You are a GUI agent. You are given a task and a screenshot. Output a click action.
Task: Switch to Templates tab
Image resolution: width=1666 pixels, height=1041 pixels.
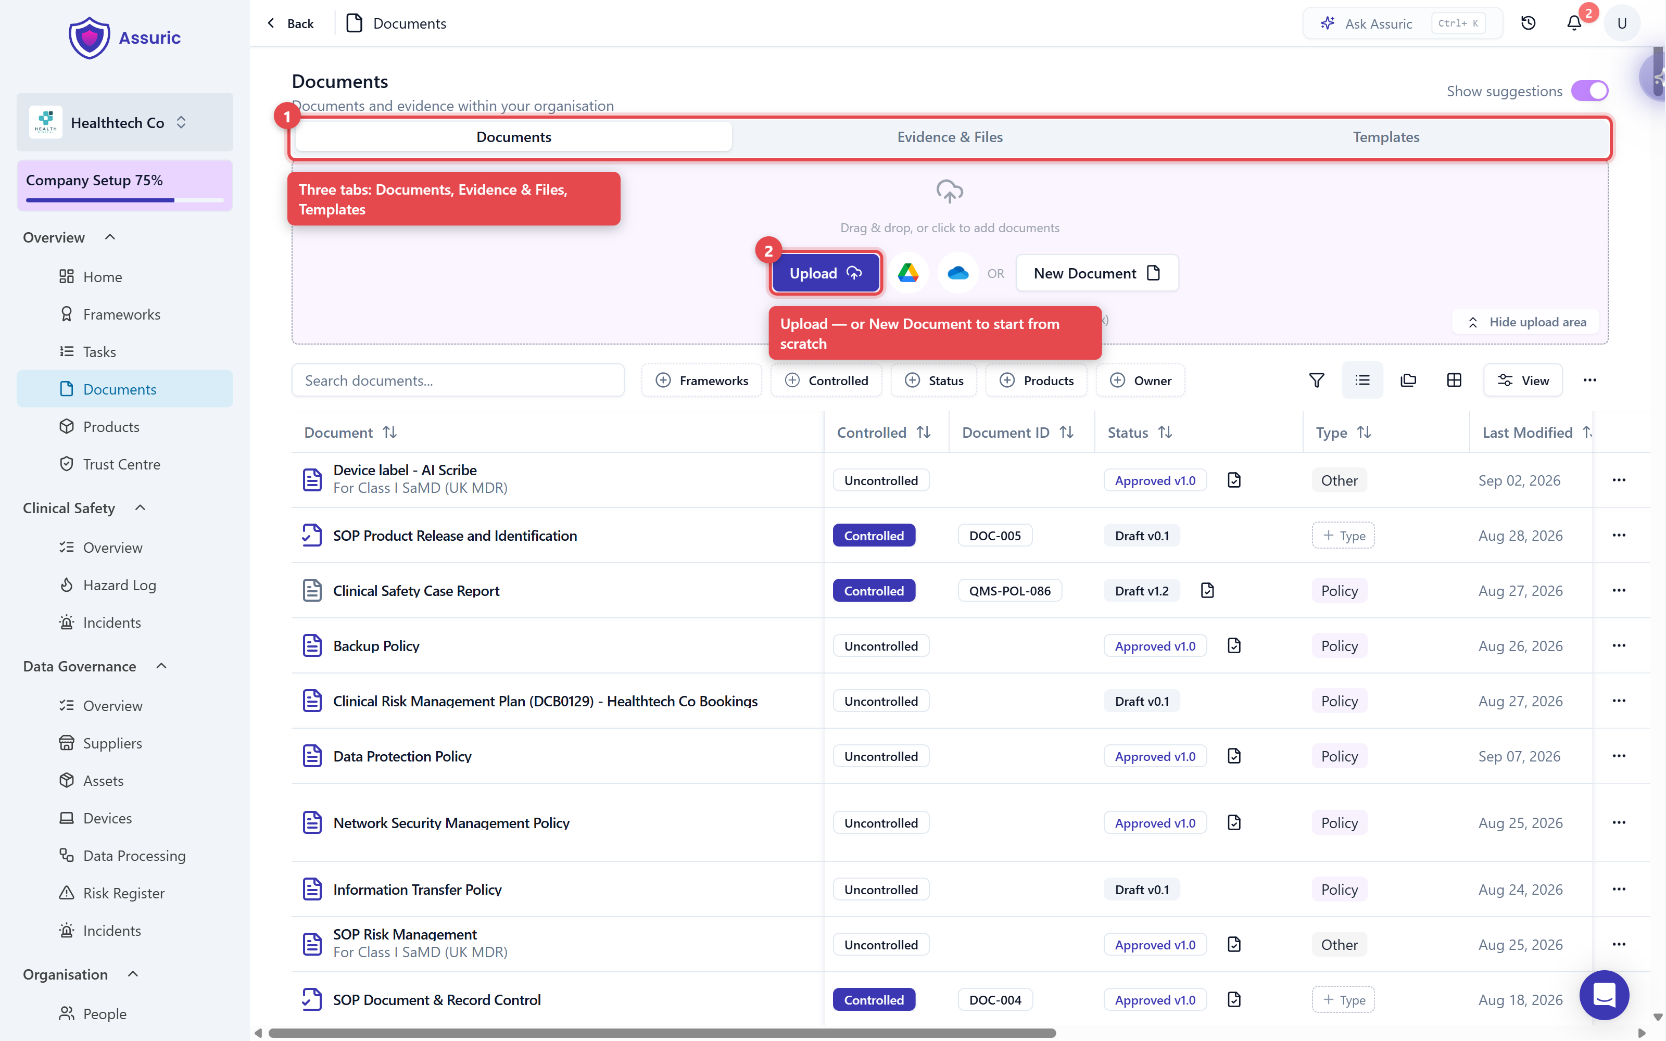[1386, 137]
